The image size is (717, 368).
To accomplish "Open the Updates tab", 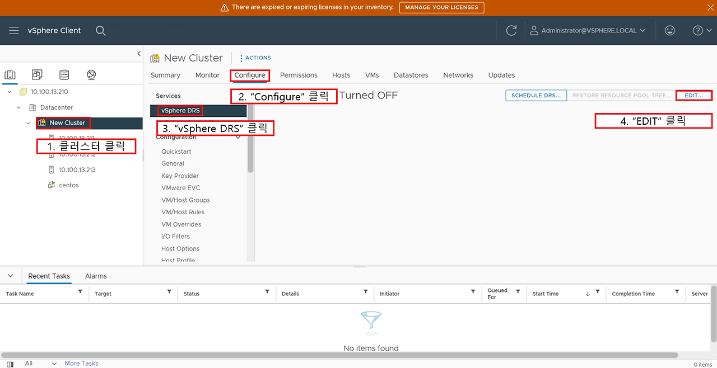I will 501,75.
